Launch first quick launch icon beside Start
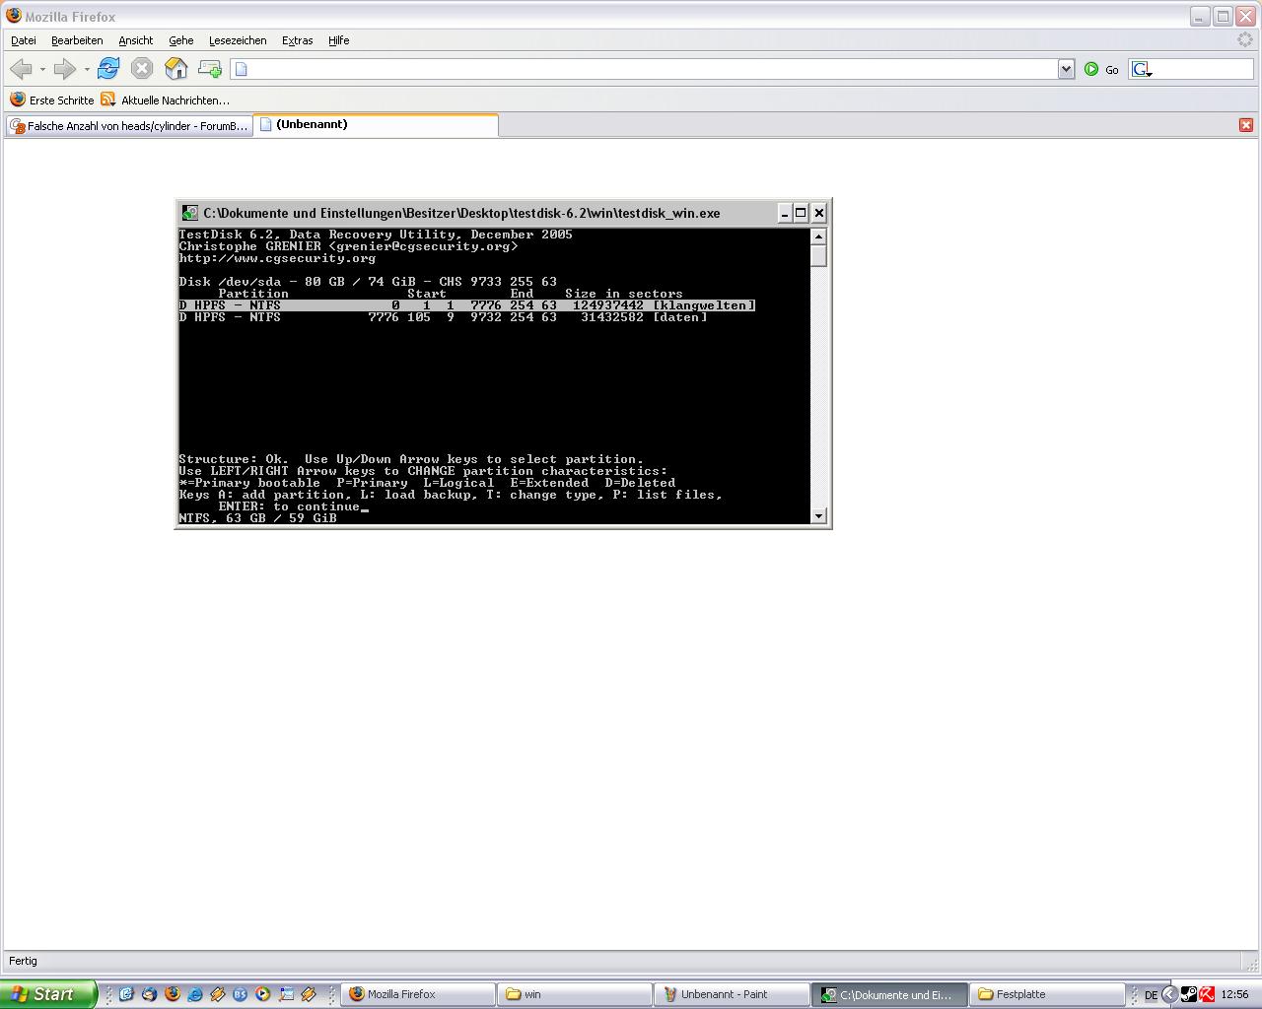This screenshot has height=1009, width=1262. coord(126,994)
